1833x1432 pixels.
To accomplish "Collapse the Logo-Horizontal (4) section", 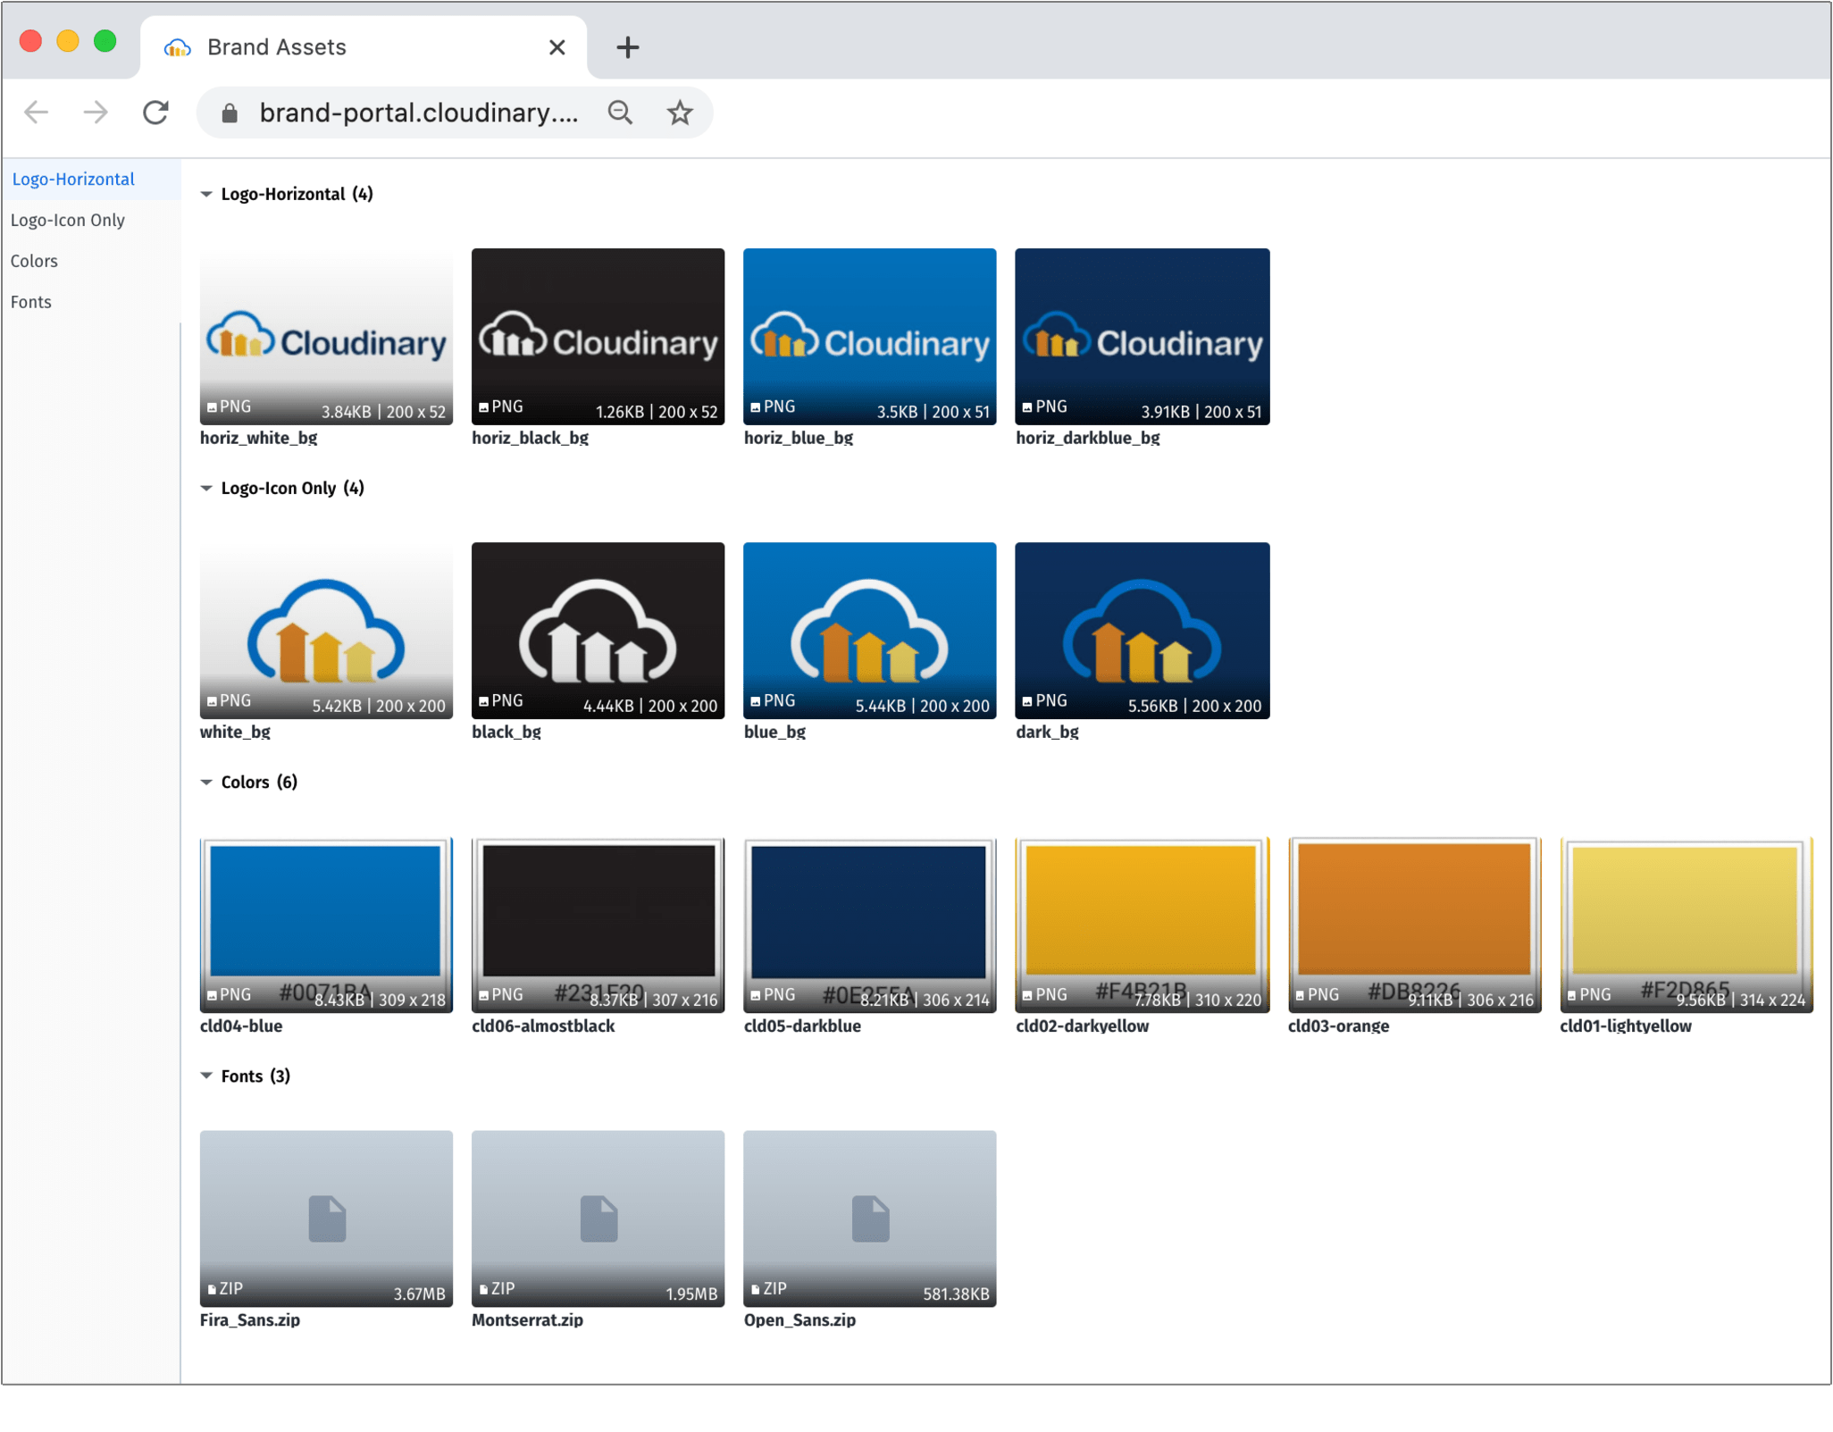I will point(206,194).
